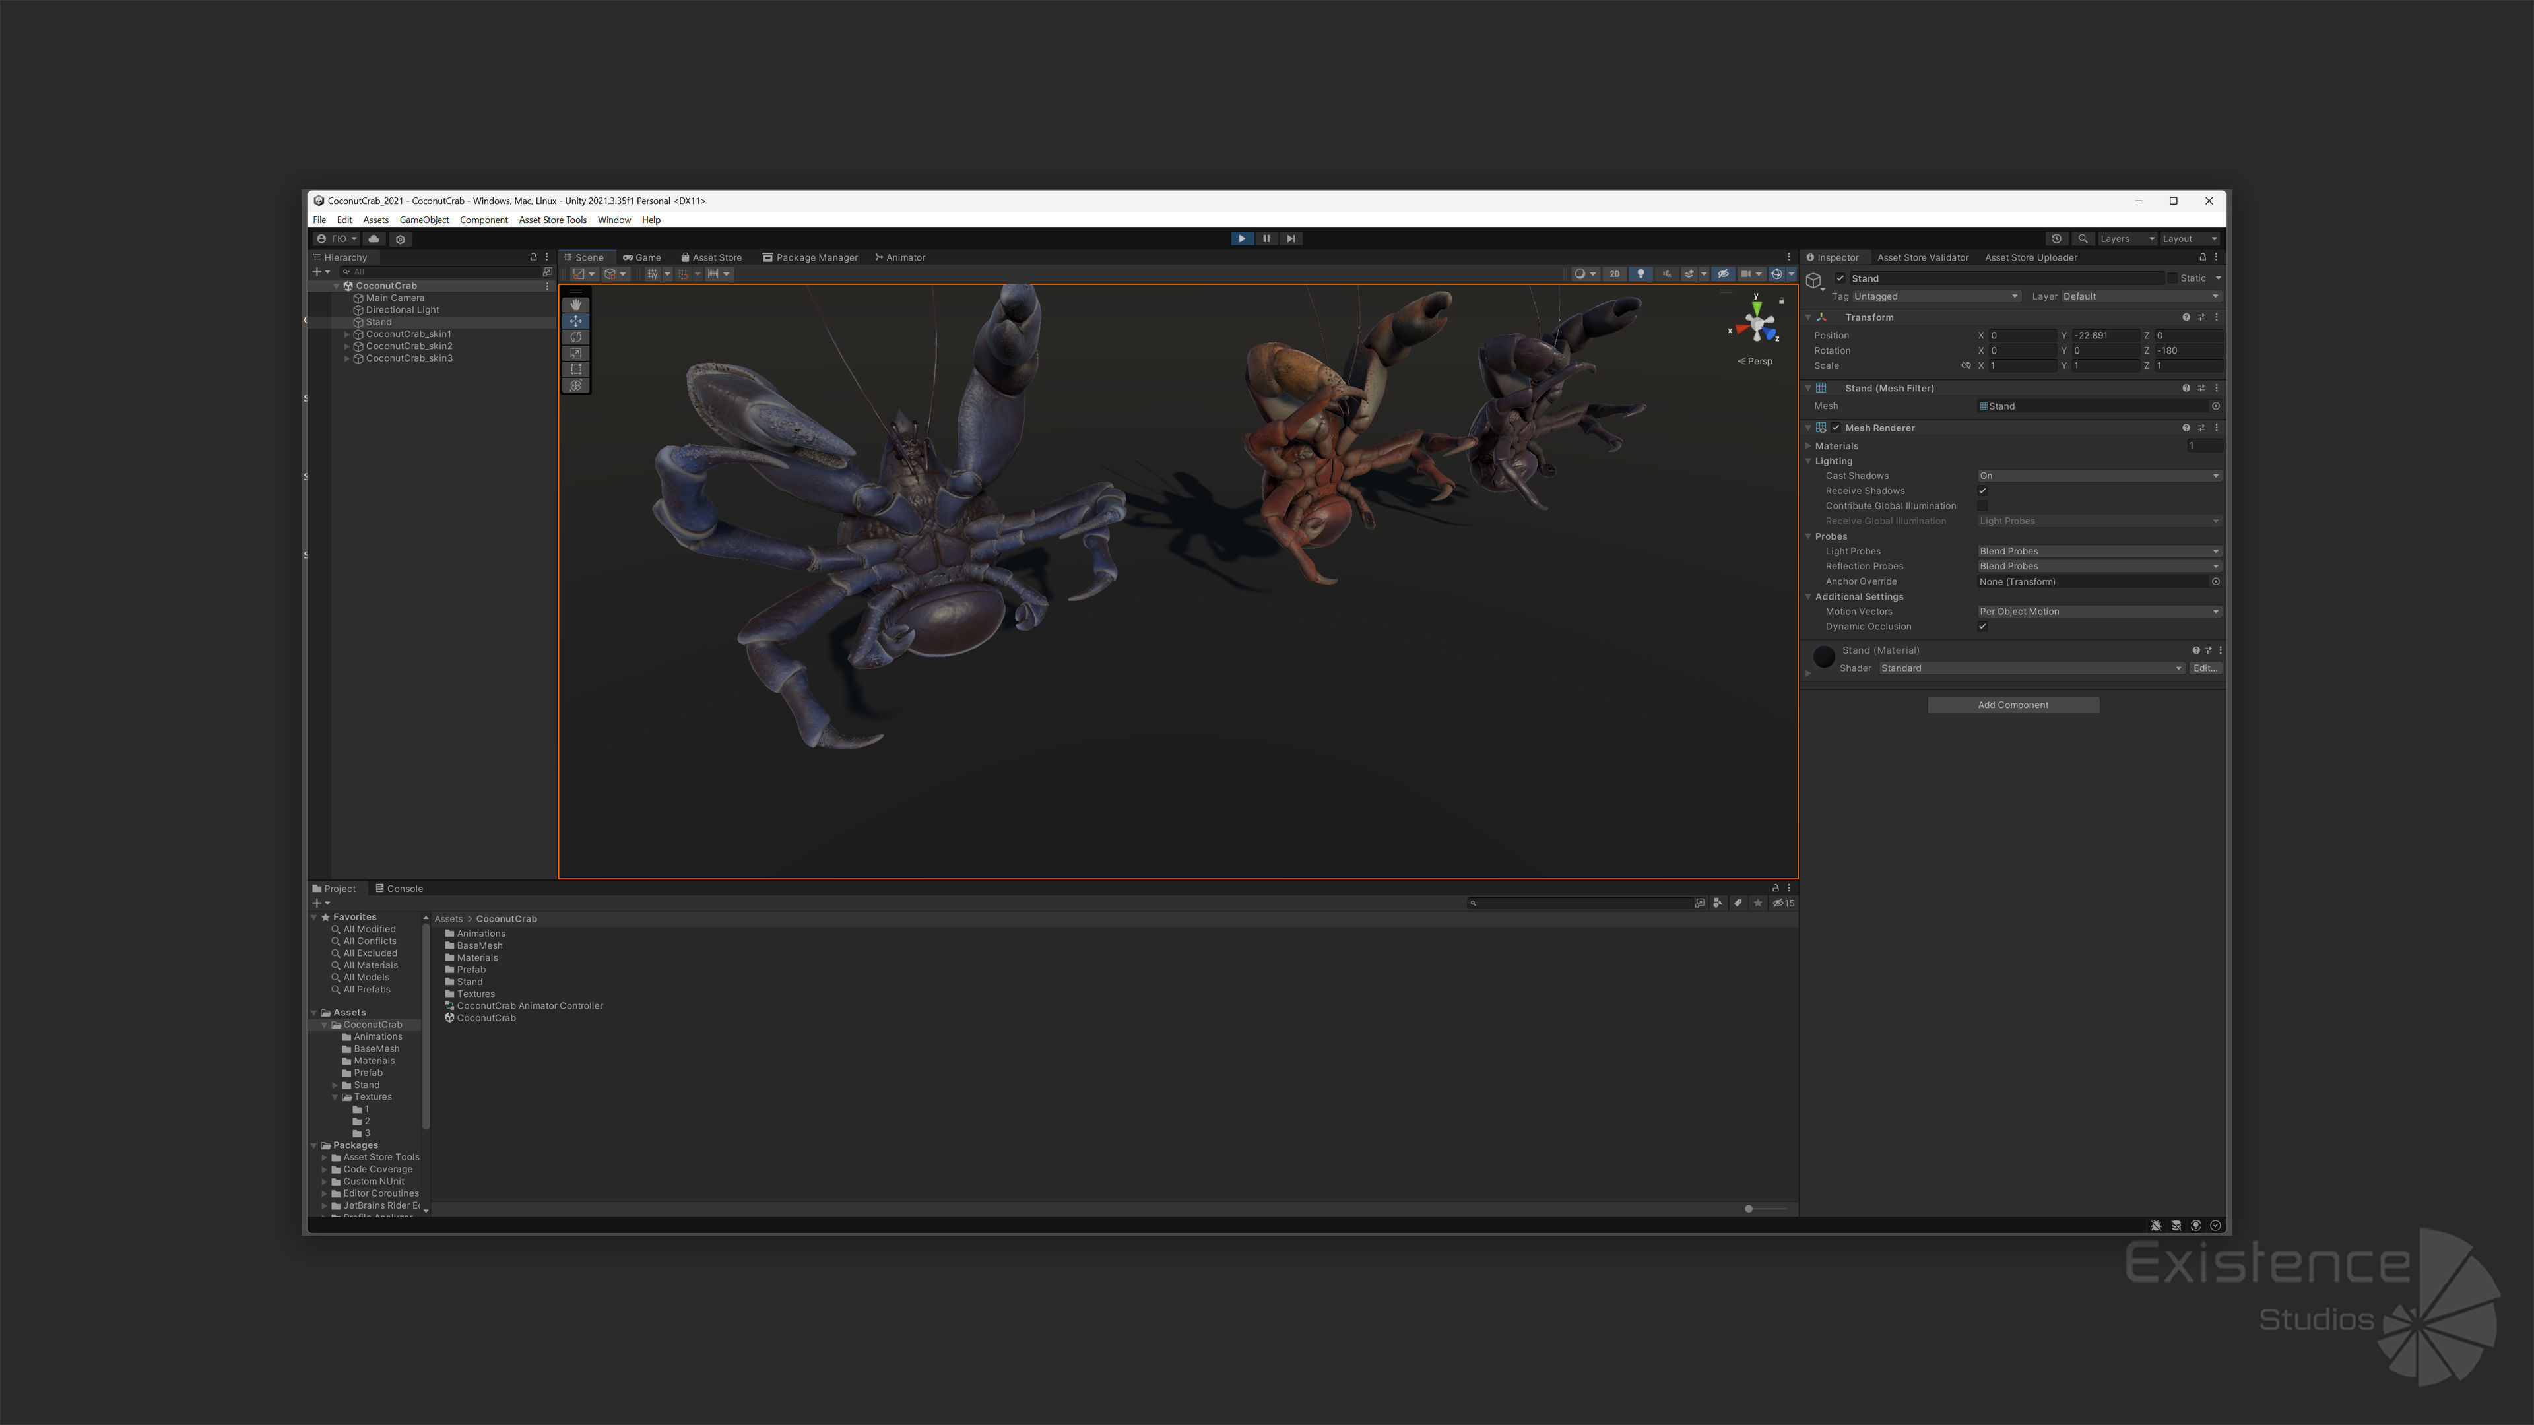The height and width of the screenshot is (1425, 2534).
Task: Click the cache server status icon
Action: tap(2176, 1225)
